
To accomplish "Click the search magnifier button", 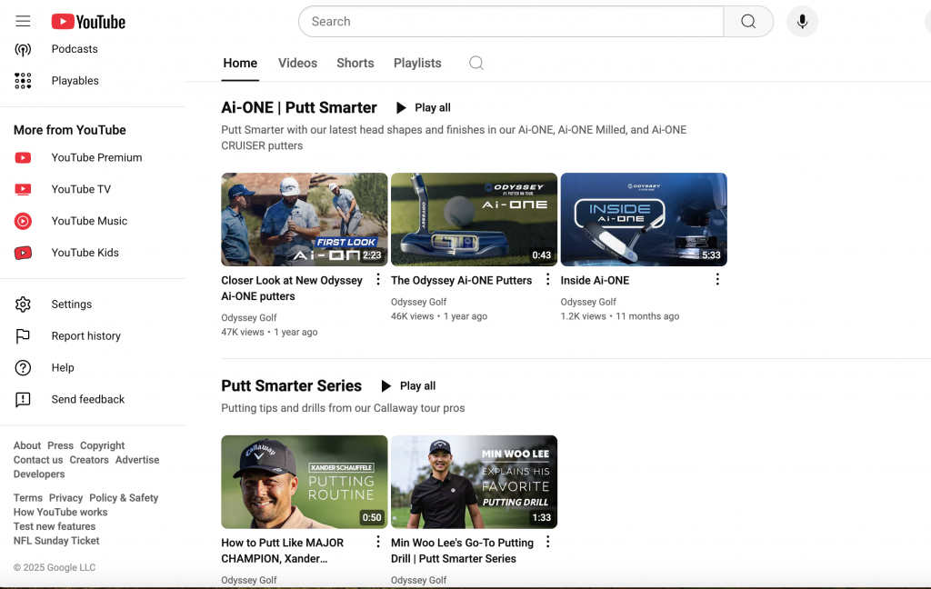I will click(x=748, y=22).
